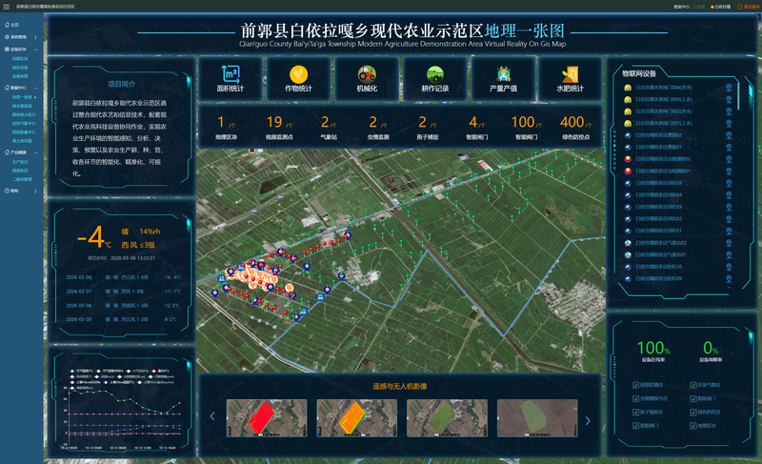Open 田间气象中心 in the sidebar
The image size is (762, 464).
coord(23,124)
